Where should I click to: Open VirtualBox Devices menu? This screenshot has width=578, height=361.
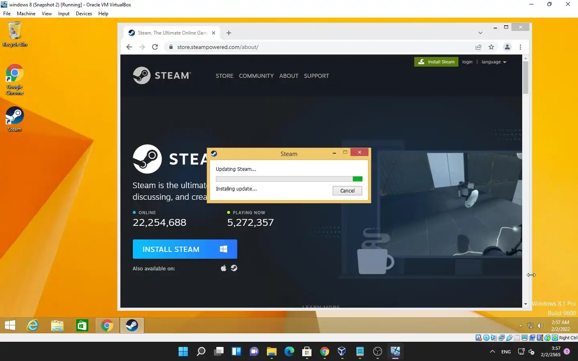coord(84,13)
